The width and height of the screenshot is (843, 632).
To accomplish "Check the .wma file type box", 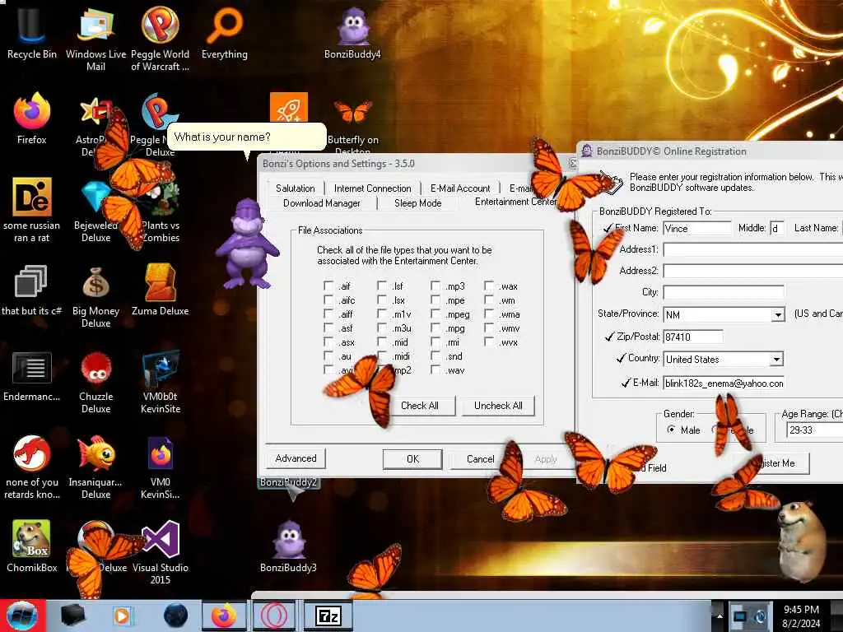I will [489, 314].
